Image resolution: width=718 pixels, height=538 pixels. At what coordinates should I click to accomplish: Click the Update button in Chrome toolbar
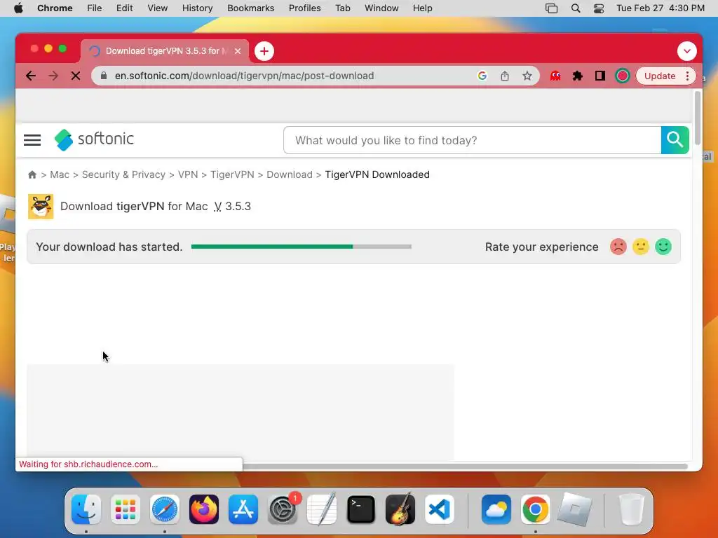click(659, 76)
